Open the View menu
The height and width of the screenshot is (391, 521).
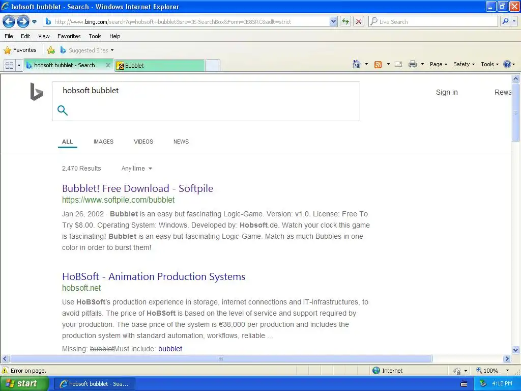click(x=44, y=36)
